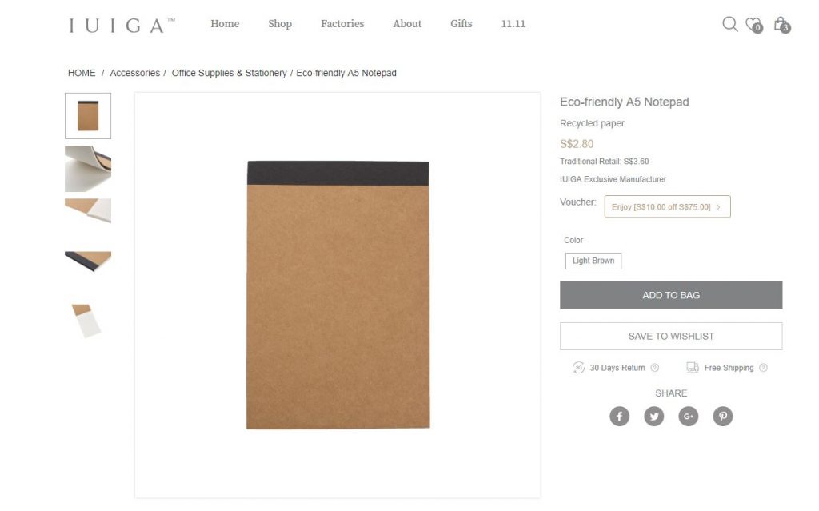Open the 11.11 promotion page
This screenshot has width=819, height=511.
(x=513, y=24)
